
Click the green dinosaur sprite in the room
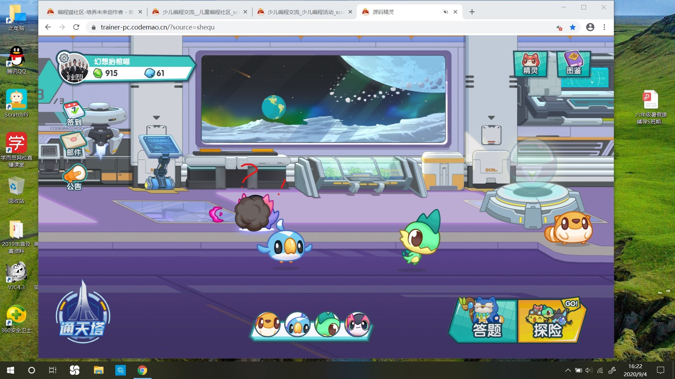(x=420, y=238)
